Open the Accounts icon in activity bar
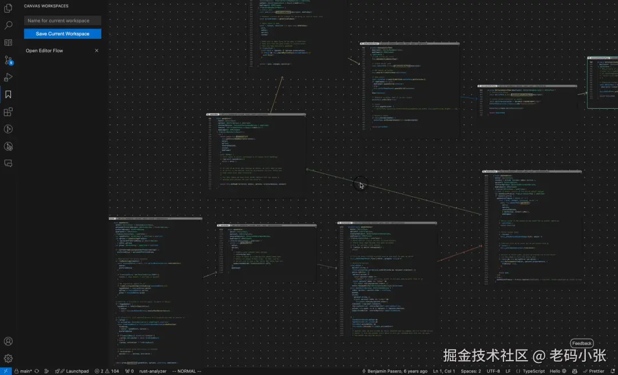This screenshot has width=618, height=375. tap(8, 341)
